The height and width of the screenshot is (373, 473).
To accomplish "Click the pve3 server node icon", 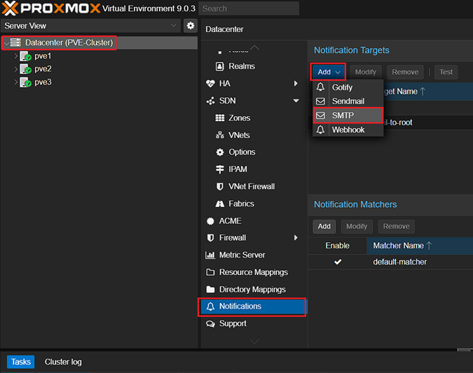I will (x=26, y=82).
